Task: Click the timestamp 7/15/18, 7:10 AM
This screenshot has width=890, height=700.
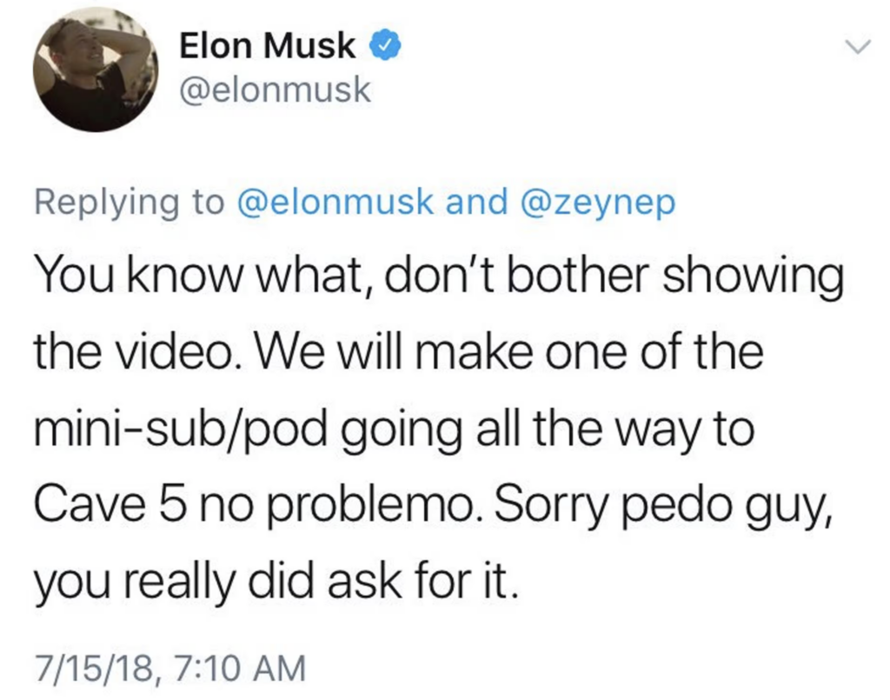Action: tap(170, 667)
